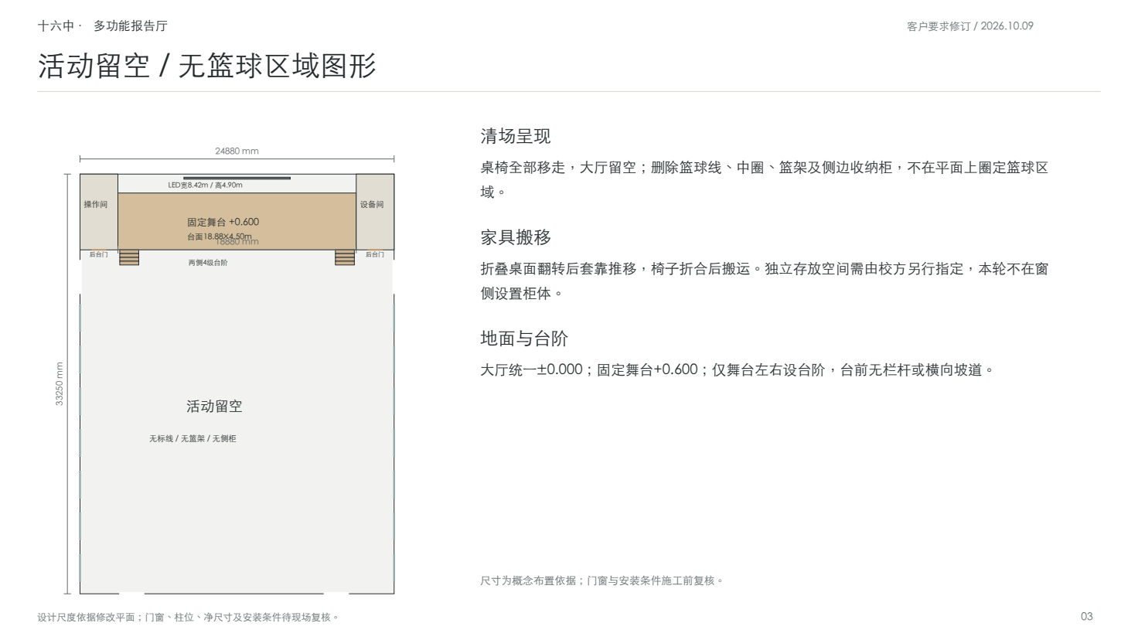Click the 台面18.88×4.50m stage size label
Screen dimensions: 1138x640
(220, 237)
